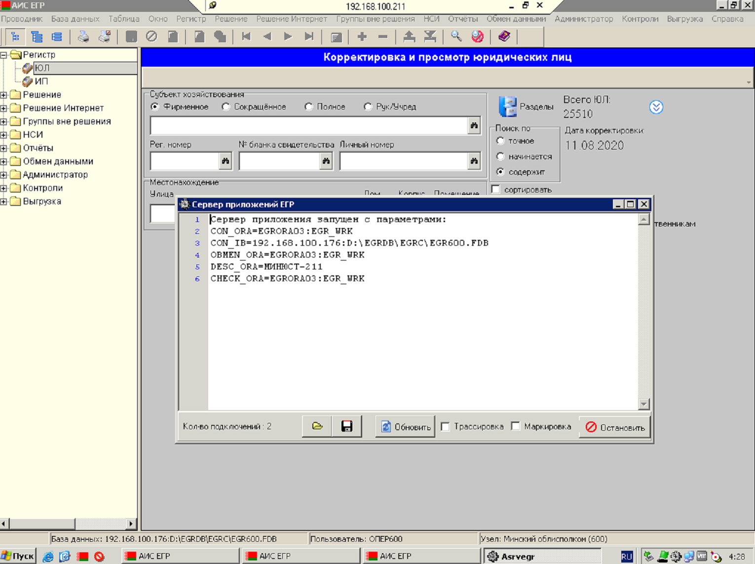Open the Контроли menu in the menu bar
The image size is (755, 564).
pyautogui.click(x=640, y=19)
